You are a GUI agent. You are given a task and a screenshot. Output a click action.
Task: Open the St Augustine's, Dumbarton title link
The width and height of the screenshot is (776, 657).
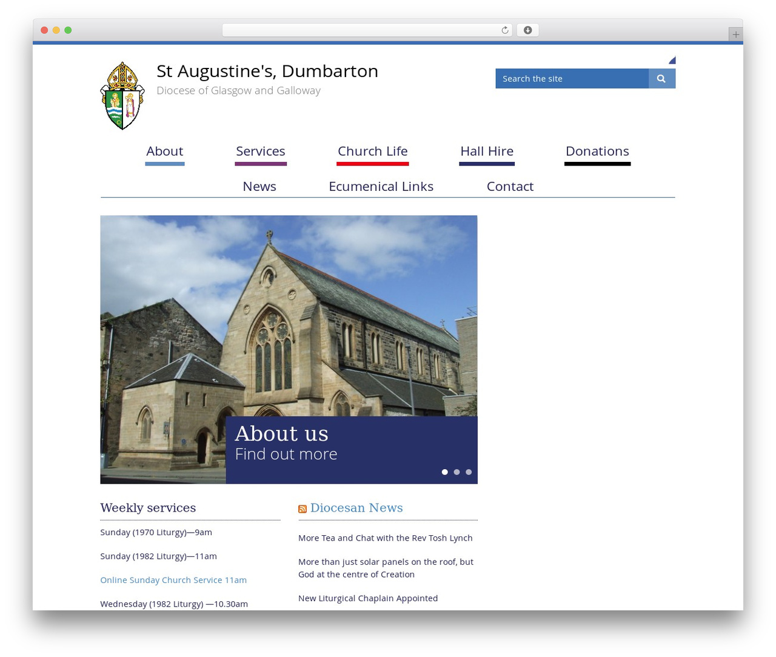(267, 71)
